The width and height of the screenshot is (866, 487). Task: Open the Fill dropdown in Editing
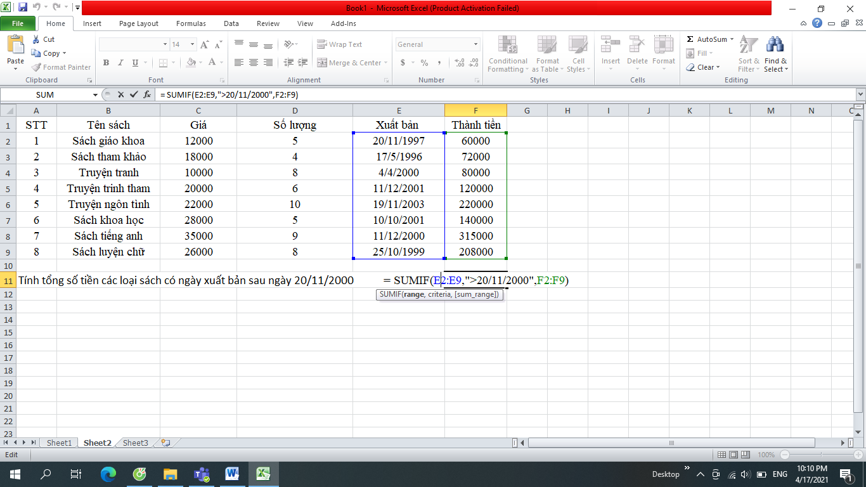pyautogui.click(x=700, y=53)
